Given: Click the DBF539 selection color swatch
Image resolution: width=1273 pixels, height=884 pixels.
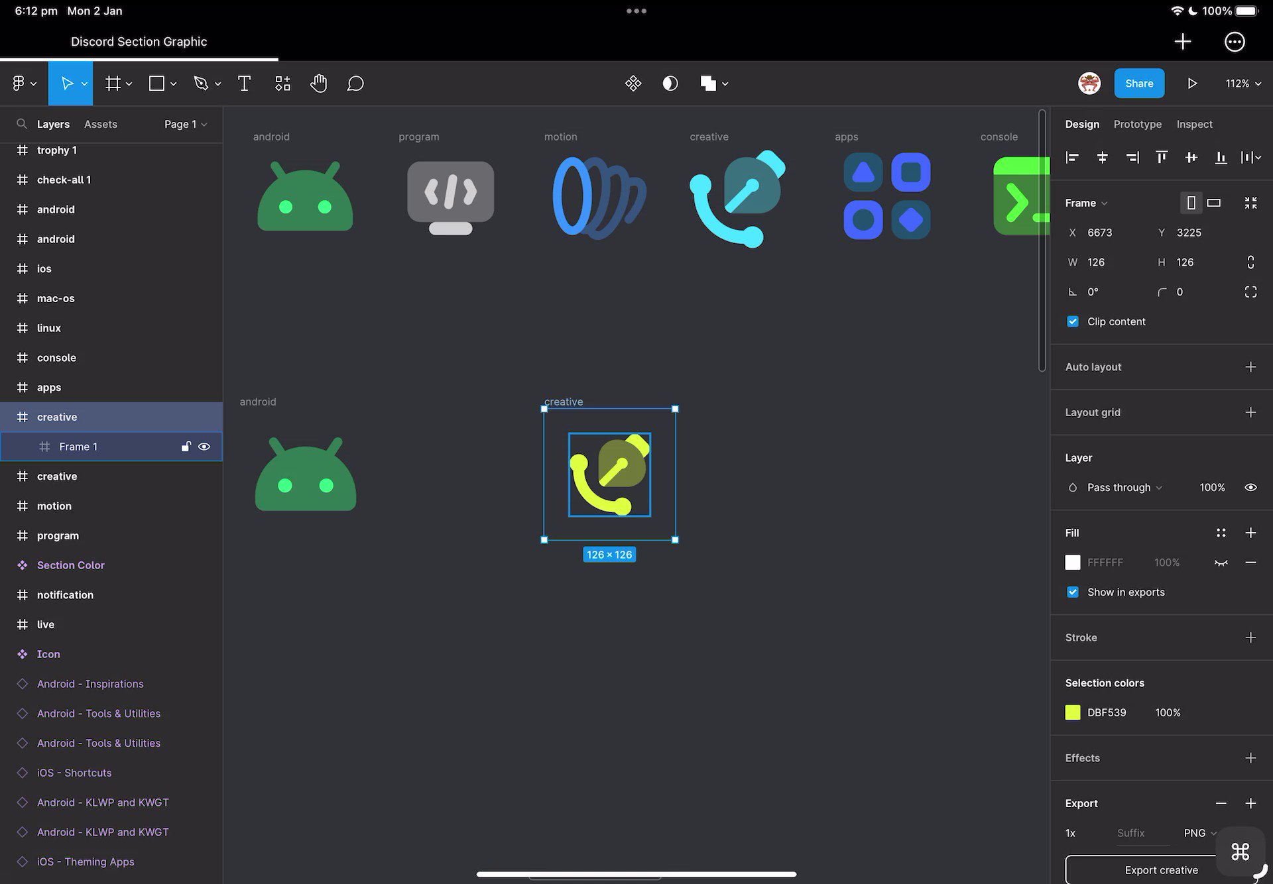Looking at the screenshot, I should [x=1073, y=712].
